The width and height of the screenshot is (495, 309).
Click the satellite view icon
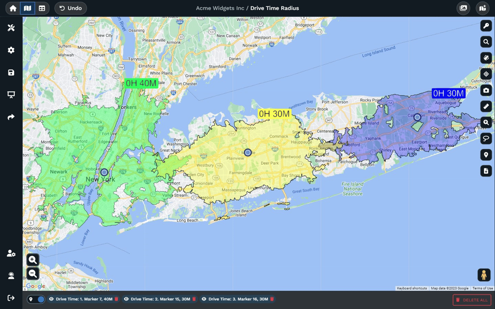(x=486, y=58)
